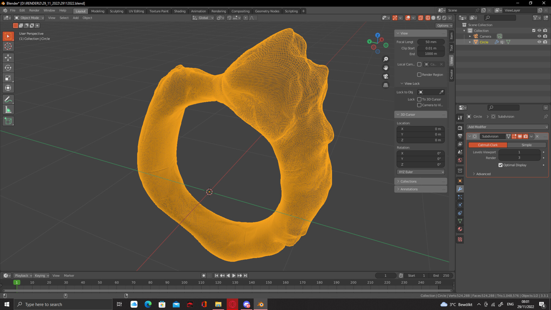Switch viewport to Material Preview shading
Viewport: 551px width, 310px height.
click(439, 18)
